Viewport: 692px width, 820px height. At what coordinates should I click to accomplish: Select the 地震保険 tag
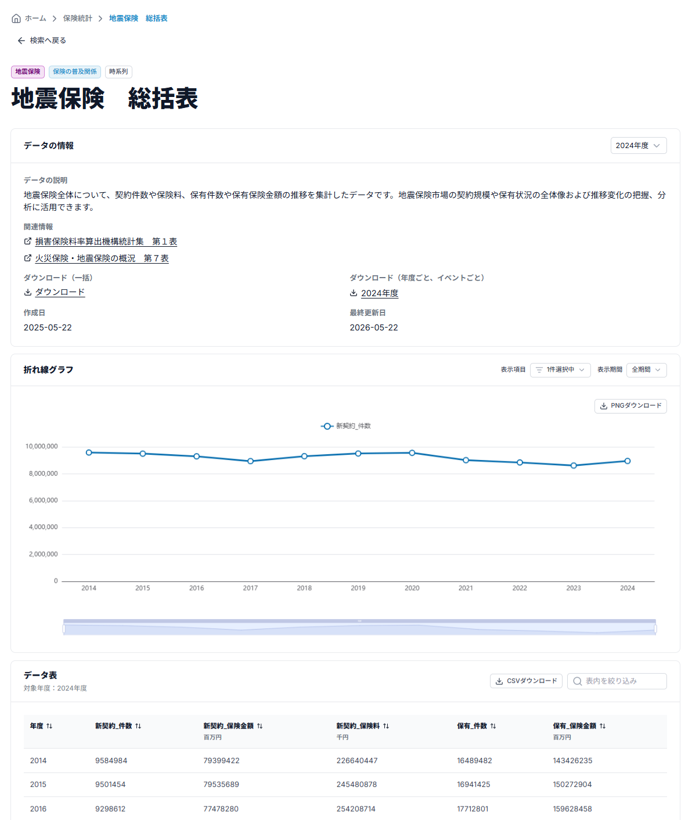[x=28, y=72]
